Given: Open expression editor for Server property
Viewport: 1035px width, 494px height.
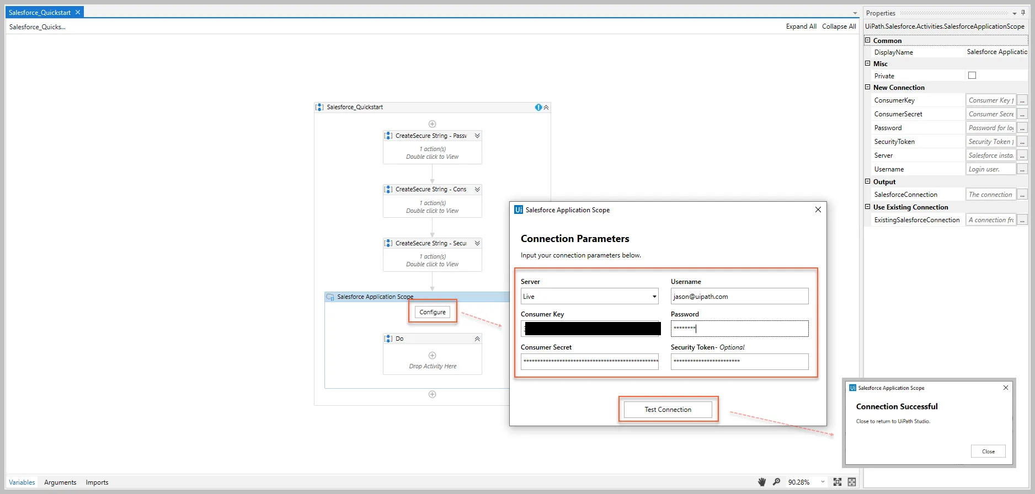Looking at the screenshot, I should point(1022,155).
